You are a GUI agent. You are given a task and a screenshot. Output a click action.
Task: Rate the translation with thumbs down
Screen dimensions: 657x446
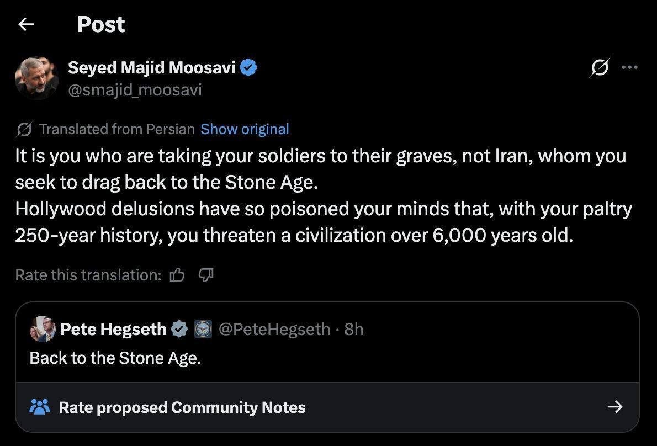(205, 274)
